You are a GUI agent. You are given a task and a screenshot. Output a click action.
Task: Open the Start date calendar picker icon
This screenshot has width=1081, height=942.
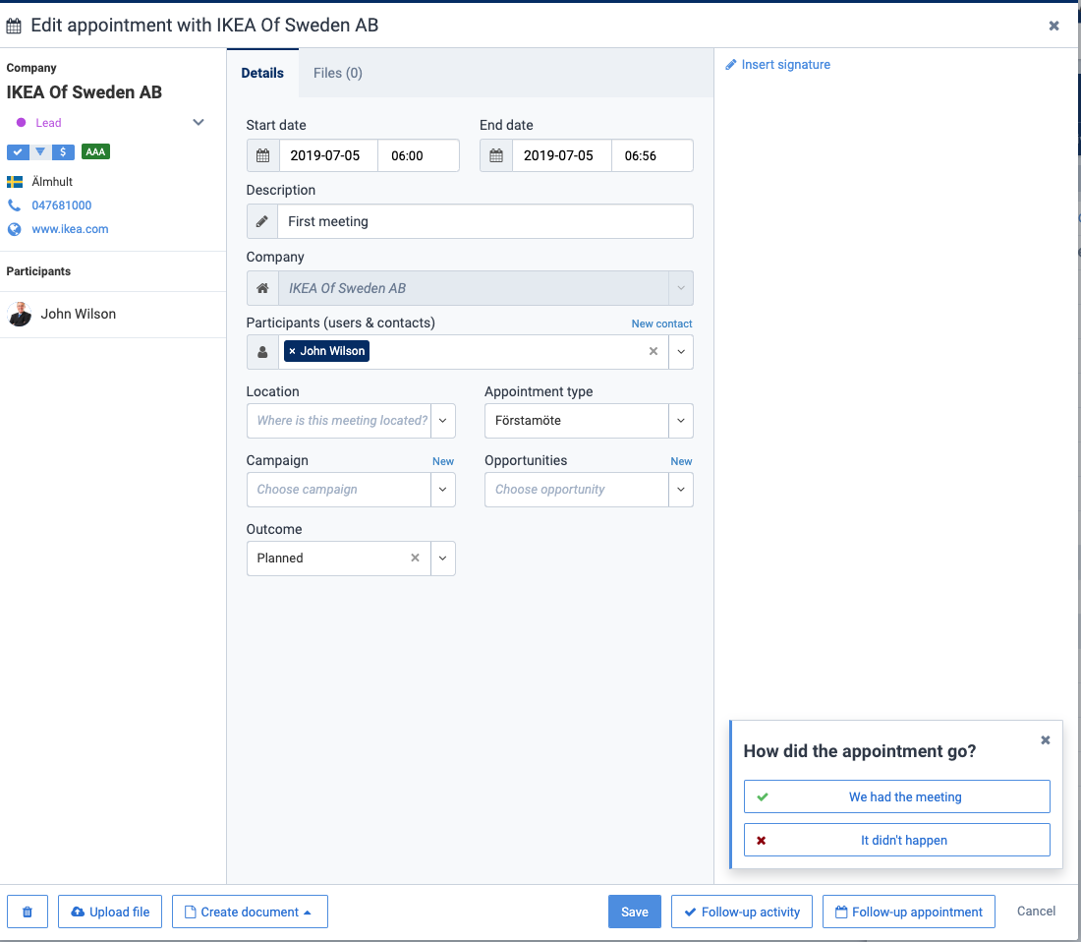(x=262, y=155)
